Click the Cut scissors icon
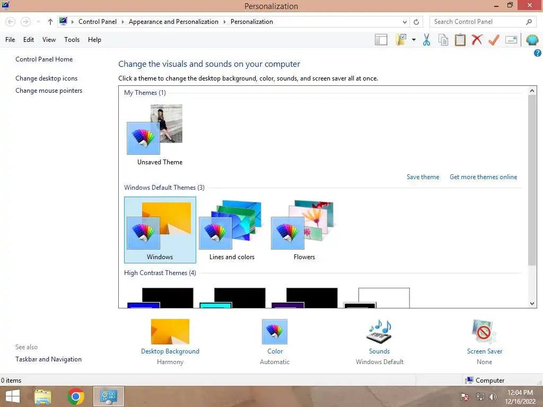 pos(427,40)
